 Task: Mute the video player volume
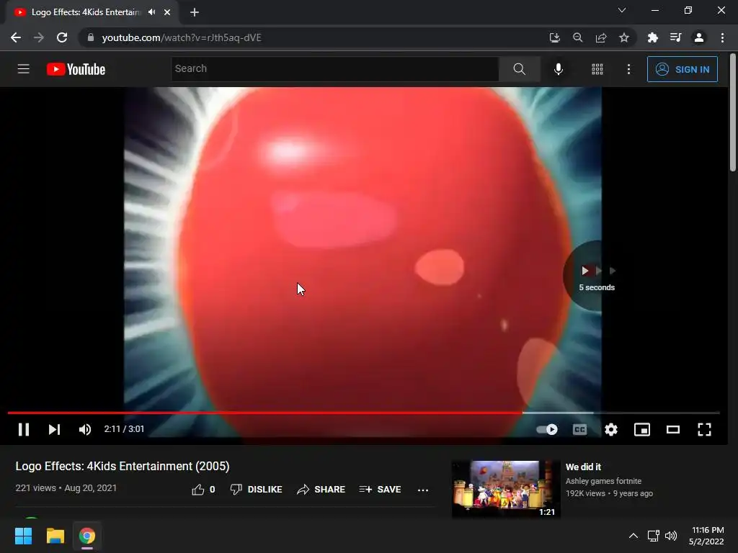tap(85, 429)
